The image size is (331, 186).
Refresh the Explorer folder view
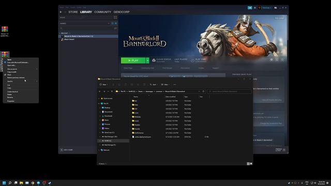203,91
